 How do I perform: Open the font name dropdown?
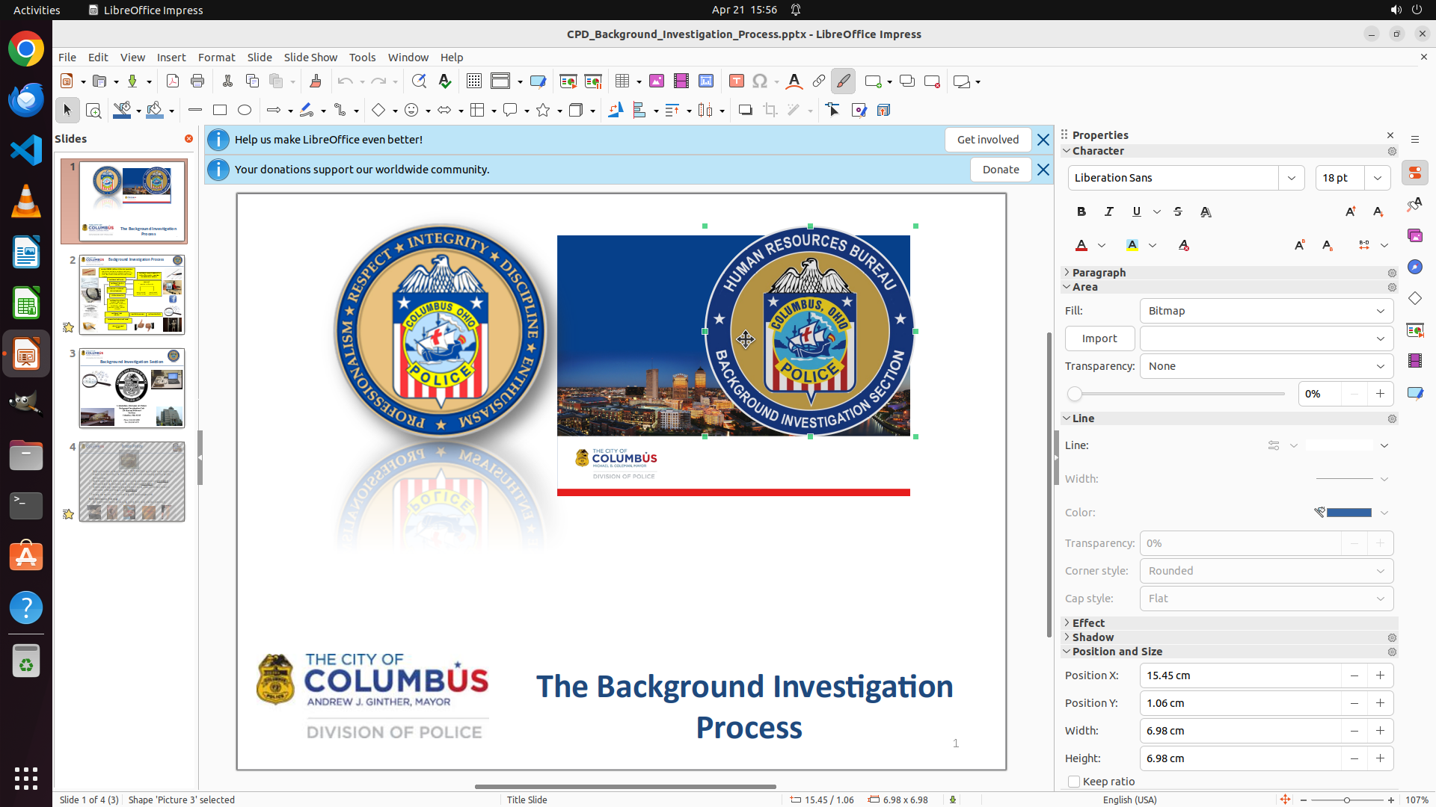point(1292,178)
